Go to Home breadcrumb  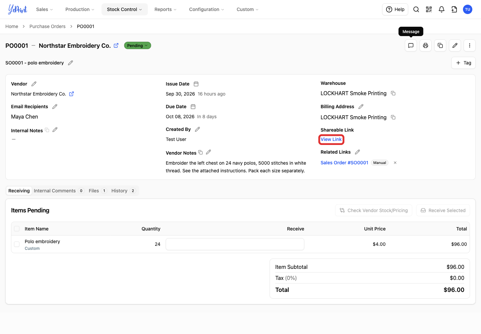12,26
